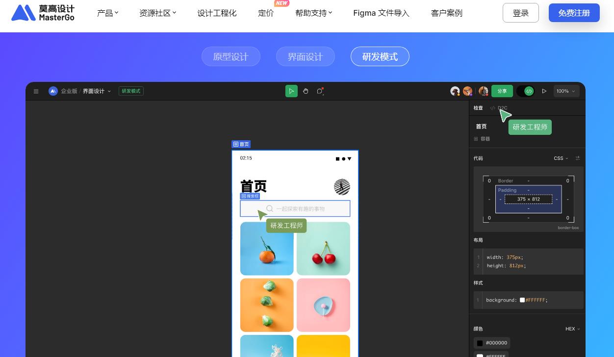
Task: Select the 研发模式 tab
Action: coord(380,56)
